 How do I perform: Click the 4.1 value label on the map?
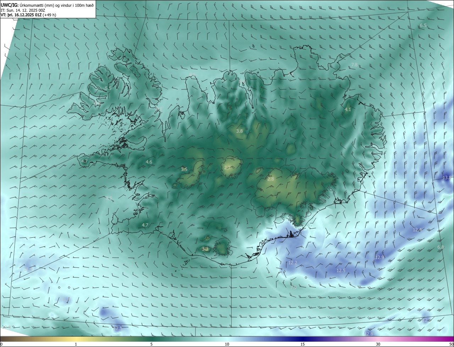click(x=348, y=110)
